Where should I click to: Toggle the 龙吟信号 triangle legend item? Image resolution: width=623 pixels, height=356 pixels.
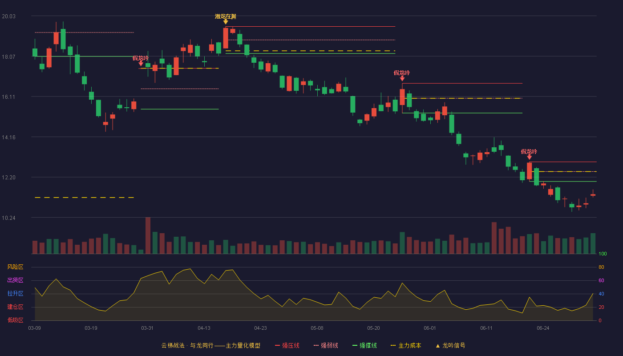click(x=450, y=345)
